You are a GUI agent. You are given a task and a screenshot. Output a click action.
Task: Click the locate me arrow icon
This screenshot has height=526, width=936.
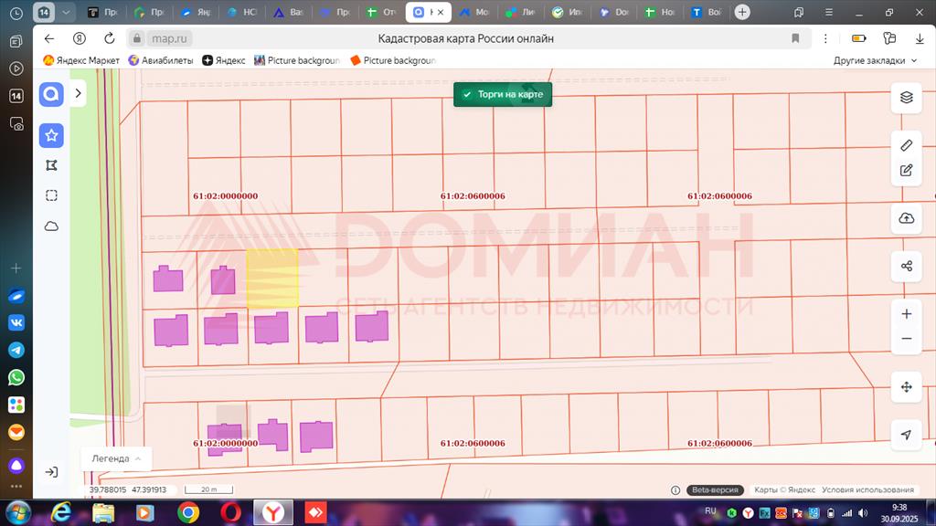click(906, 435)
